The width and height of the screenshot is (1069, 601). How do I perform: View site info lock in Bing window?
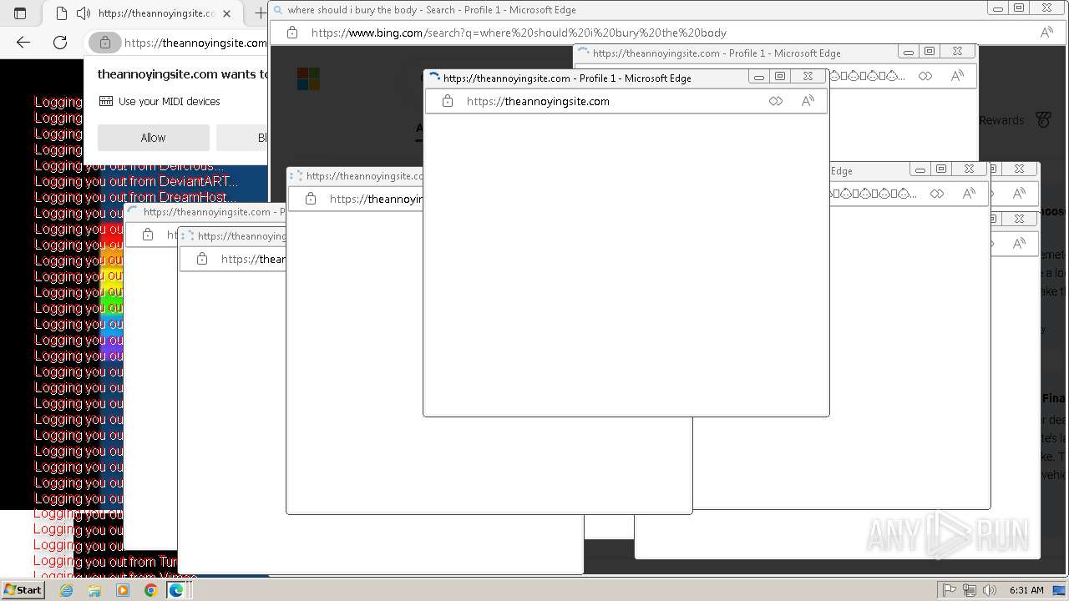292,33
